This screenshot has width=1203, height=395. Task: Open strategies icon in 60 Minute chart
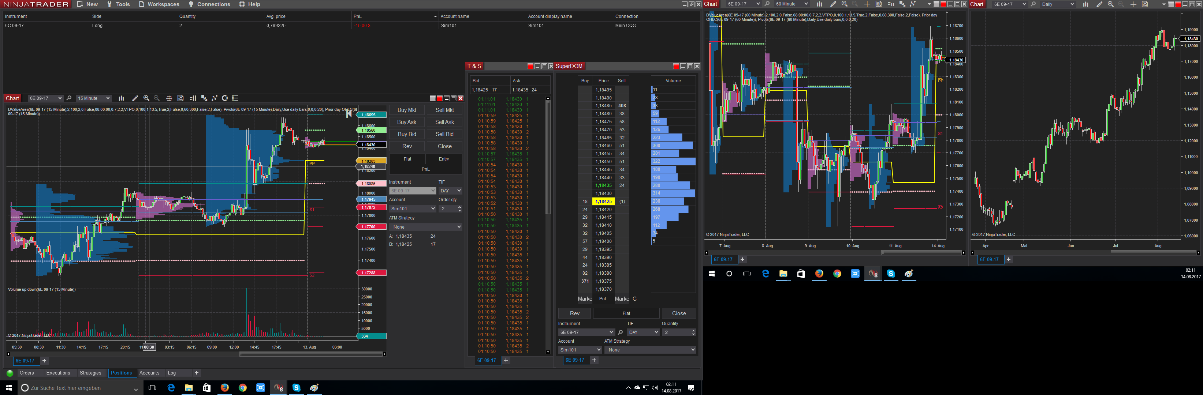click(913, 4)
